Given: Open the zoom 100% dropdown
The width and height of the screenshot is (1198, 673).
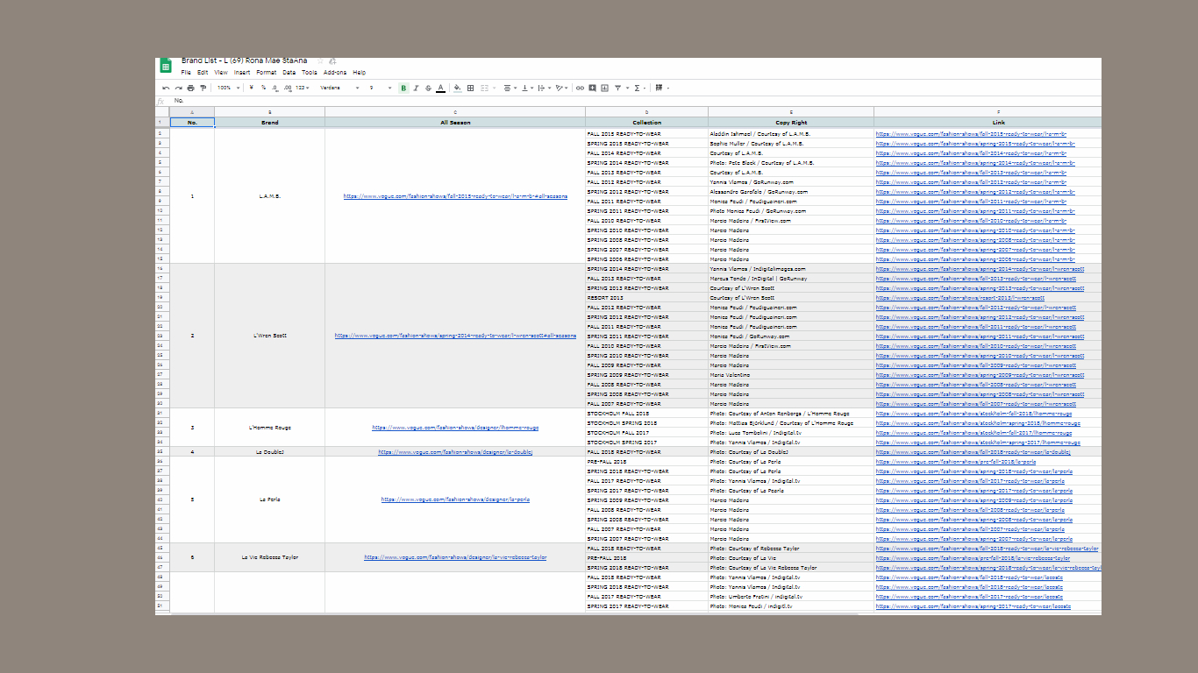Looking at the screenshot, I should [x=227, y=88].
